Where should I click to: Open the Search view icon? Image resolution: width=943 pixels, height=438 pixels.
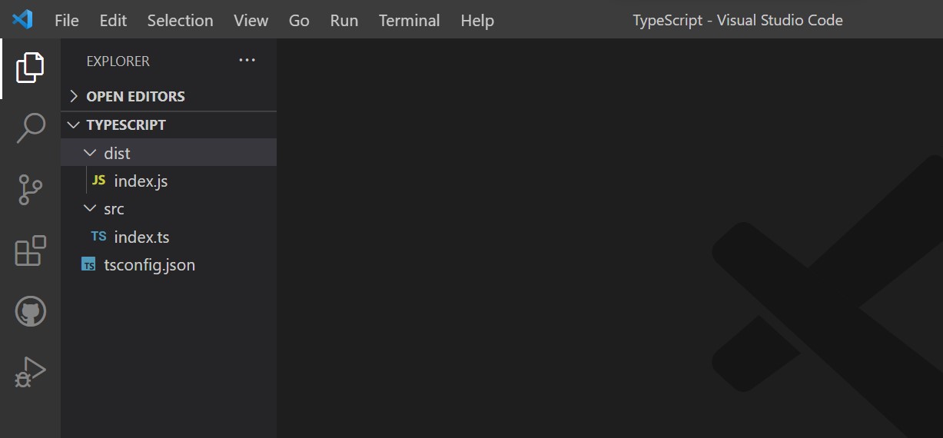click(x=30, y=128)
